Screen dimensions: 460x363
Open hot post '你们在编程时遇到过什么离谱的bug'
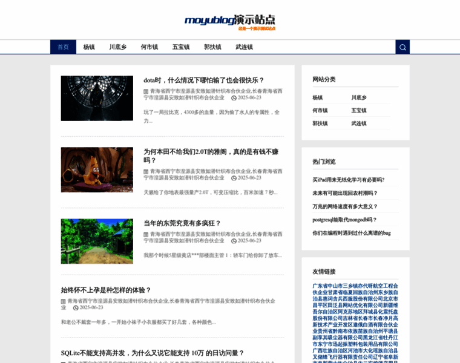[352, 233]
